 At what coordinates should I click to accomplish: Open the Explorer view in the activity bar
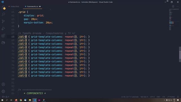tap(3, 8)
